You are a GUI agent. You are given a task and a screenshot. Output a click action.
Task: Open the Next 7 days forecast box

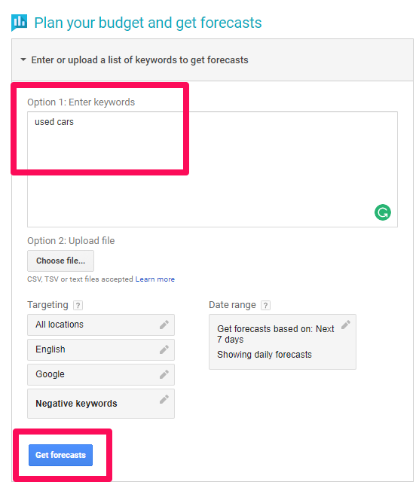click(283, 342)
